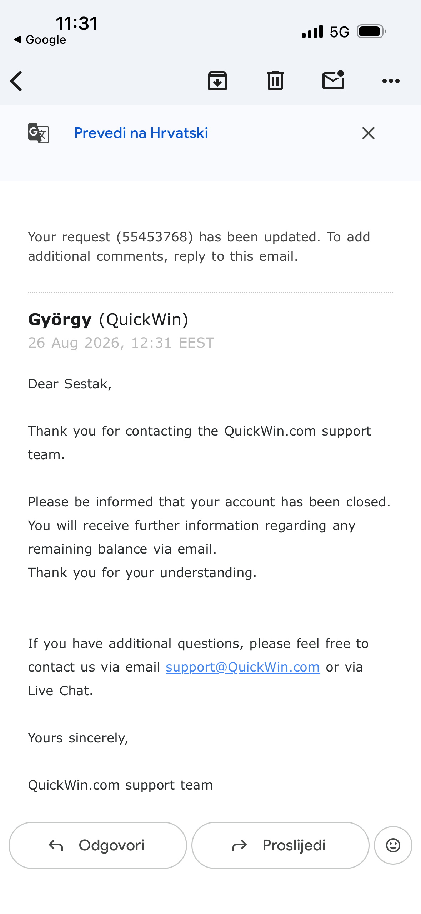Tap the QuickWin.com support team signature
421x914 pixels.
click(x=120, y=785)
